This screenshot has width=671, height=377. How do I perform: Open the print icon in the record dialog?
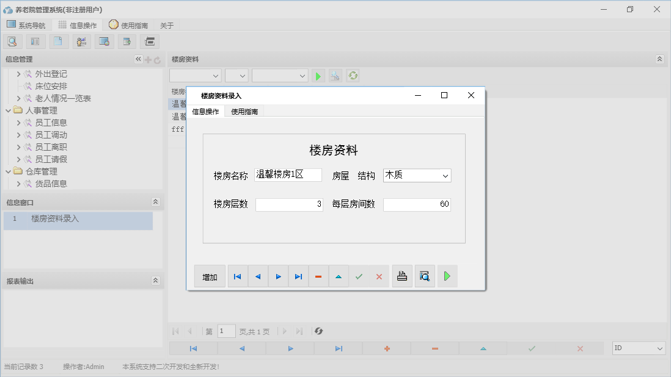click(x=402, y=276)
